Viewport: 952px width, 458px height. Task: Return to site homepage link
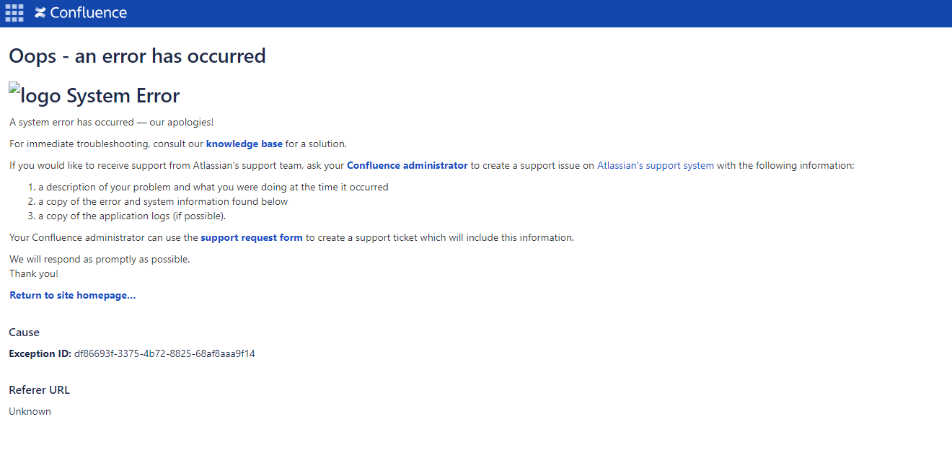pyautogui.click(x=73, y=295)
